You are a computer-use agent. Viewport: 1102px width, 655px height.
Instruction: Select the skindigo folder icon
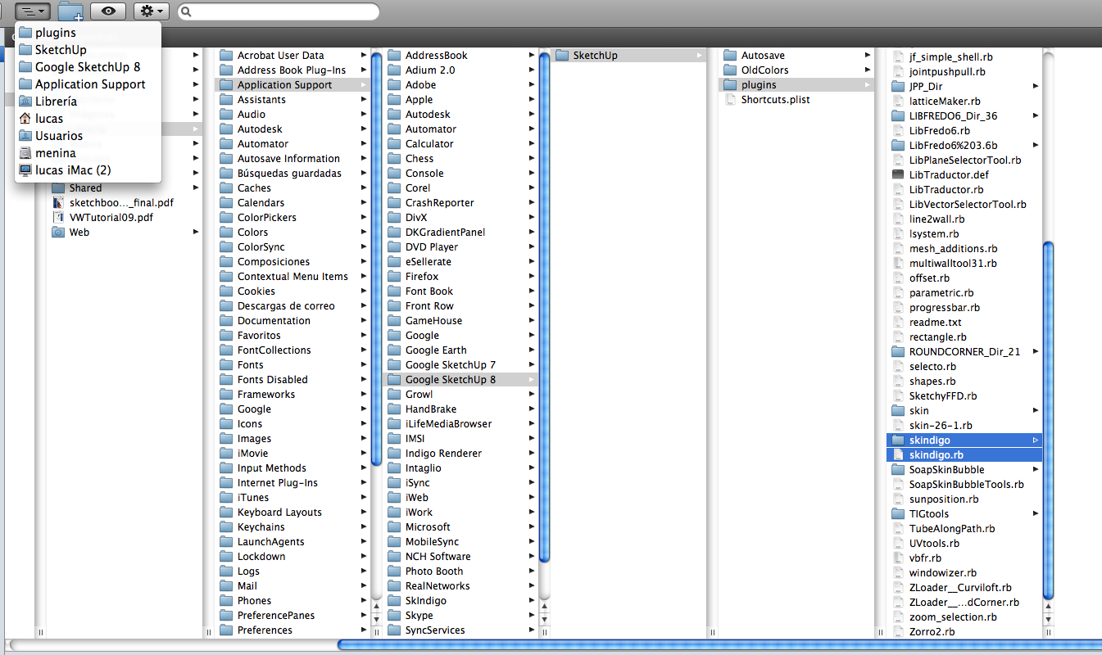coord(898,440)
